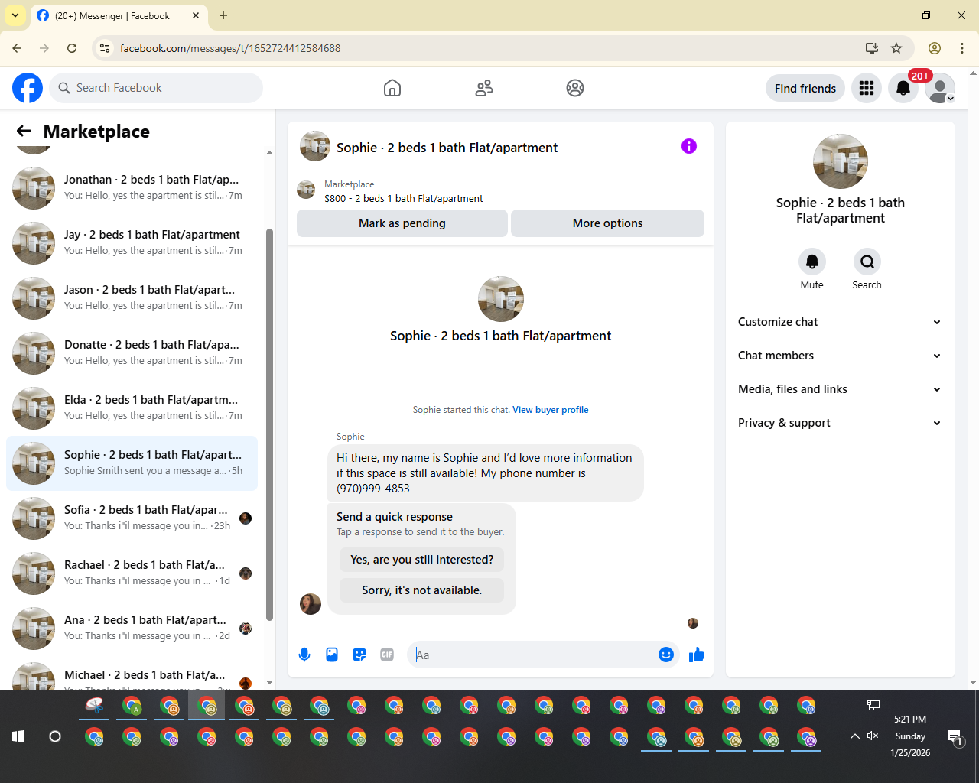Open Jason's apartment conversation
The image size is (979, 783).
(x=132, y=298)
